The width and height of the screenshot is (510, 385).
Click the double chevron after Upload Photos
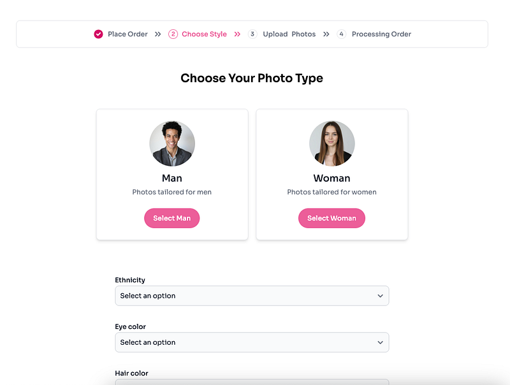point(326,34)
